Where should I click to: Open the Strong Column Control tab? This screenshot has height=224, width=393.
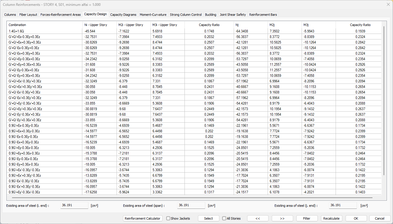pyautogui.click(x=186, y=15)
